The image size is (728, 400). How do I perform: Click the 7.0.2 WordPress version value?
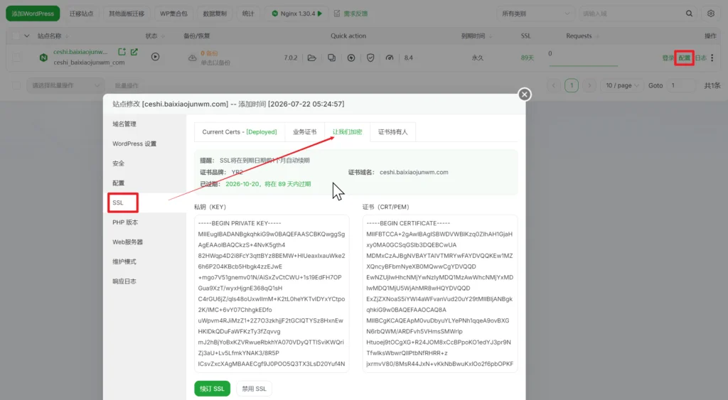pos(290,58)
